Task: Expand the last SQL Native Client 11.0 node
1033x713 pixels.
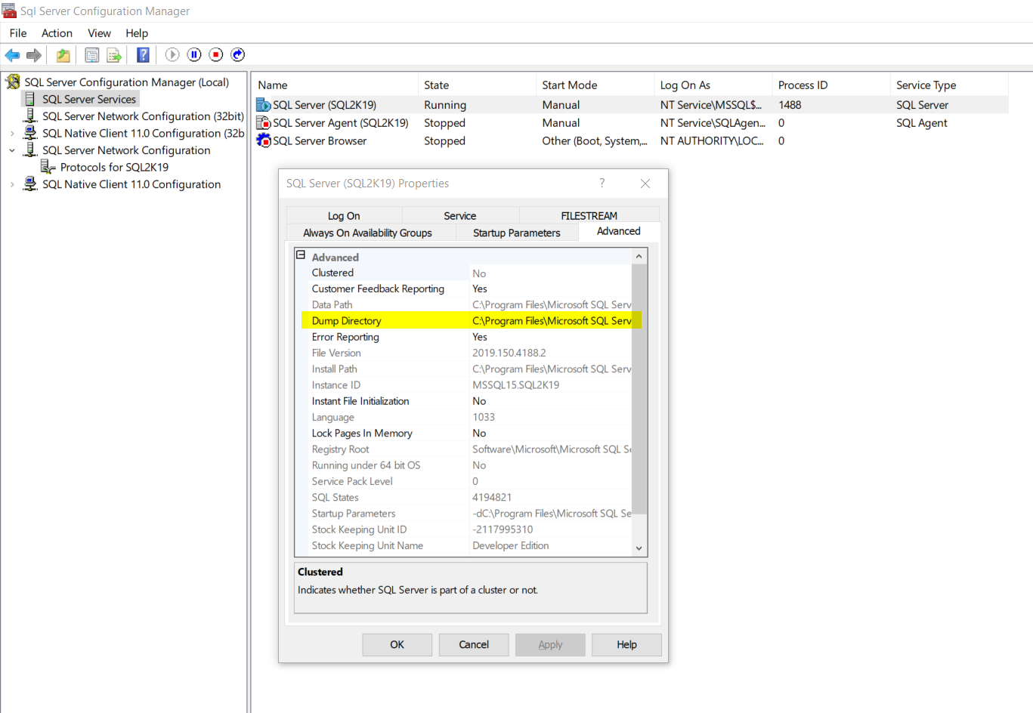Action: (12, 184)
